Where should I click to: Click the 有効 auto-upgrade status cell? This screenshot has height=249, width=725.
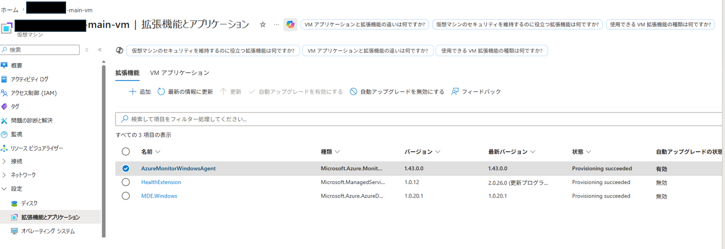coord(661,169)
